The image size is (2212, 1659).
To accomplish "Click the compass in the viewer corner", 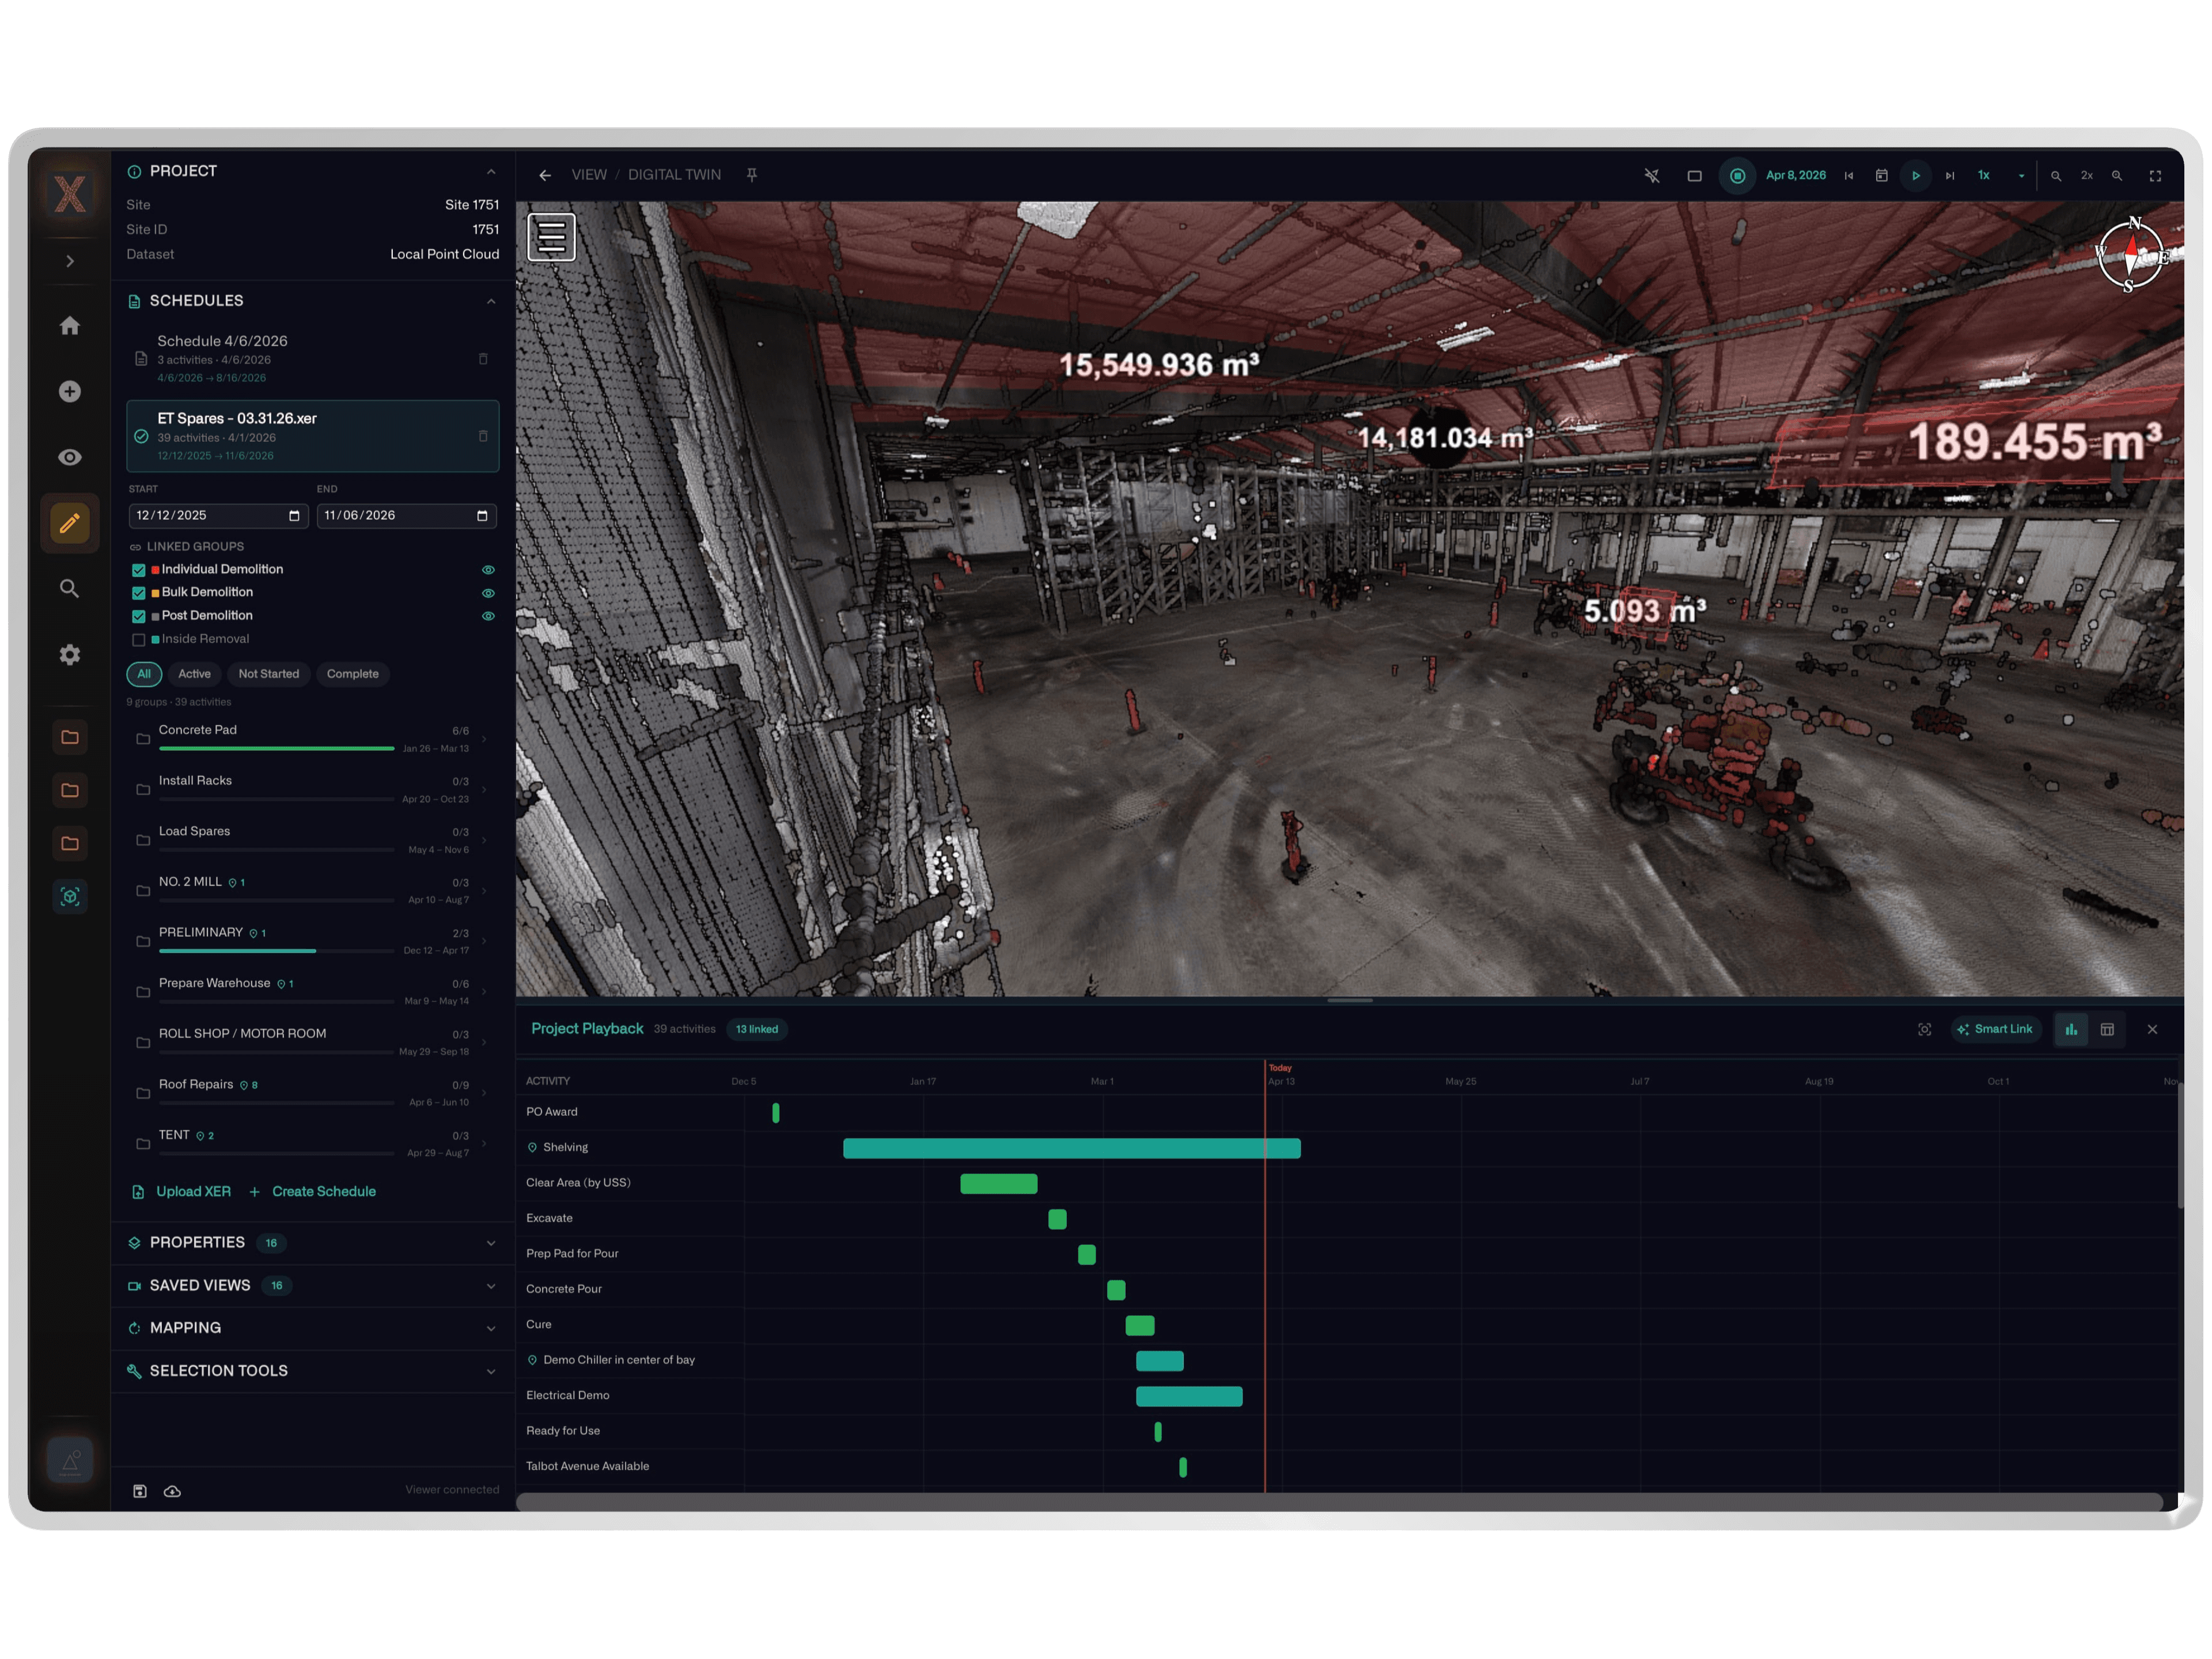I will (x=2131, y=254).
